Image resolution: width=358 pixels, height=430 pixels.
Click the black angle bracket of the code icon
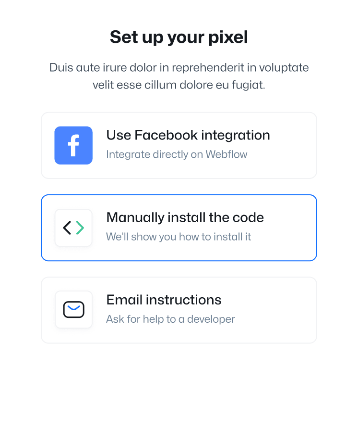coord(68,228)
